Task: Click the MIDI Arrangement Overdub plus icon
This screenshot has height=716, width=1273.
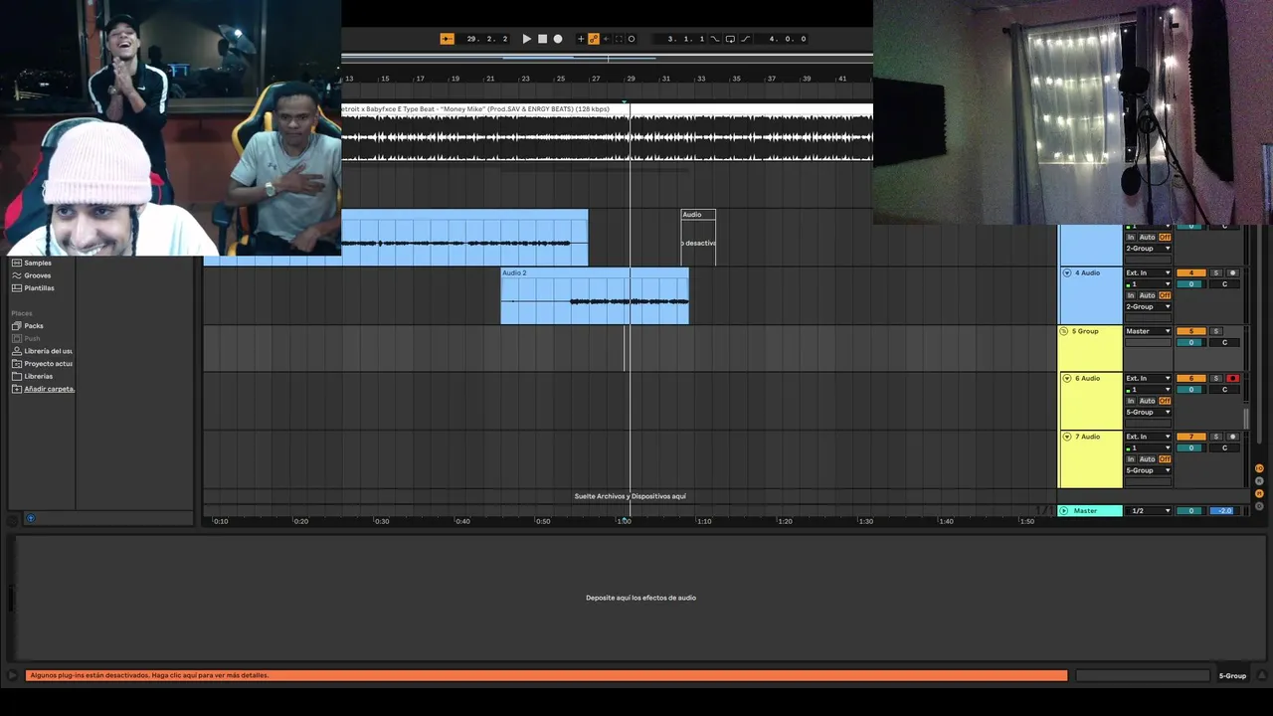Action: point(581,39)
